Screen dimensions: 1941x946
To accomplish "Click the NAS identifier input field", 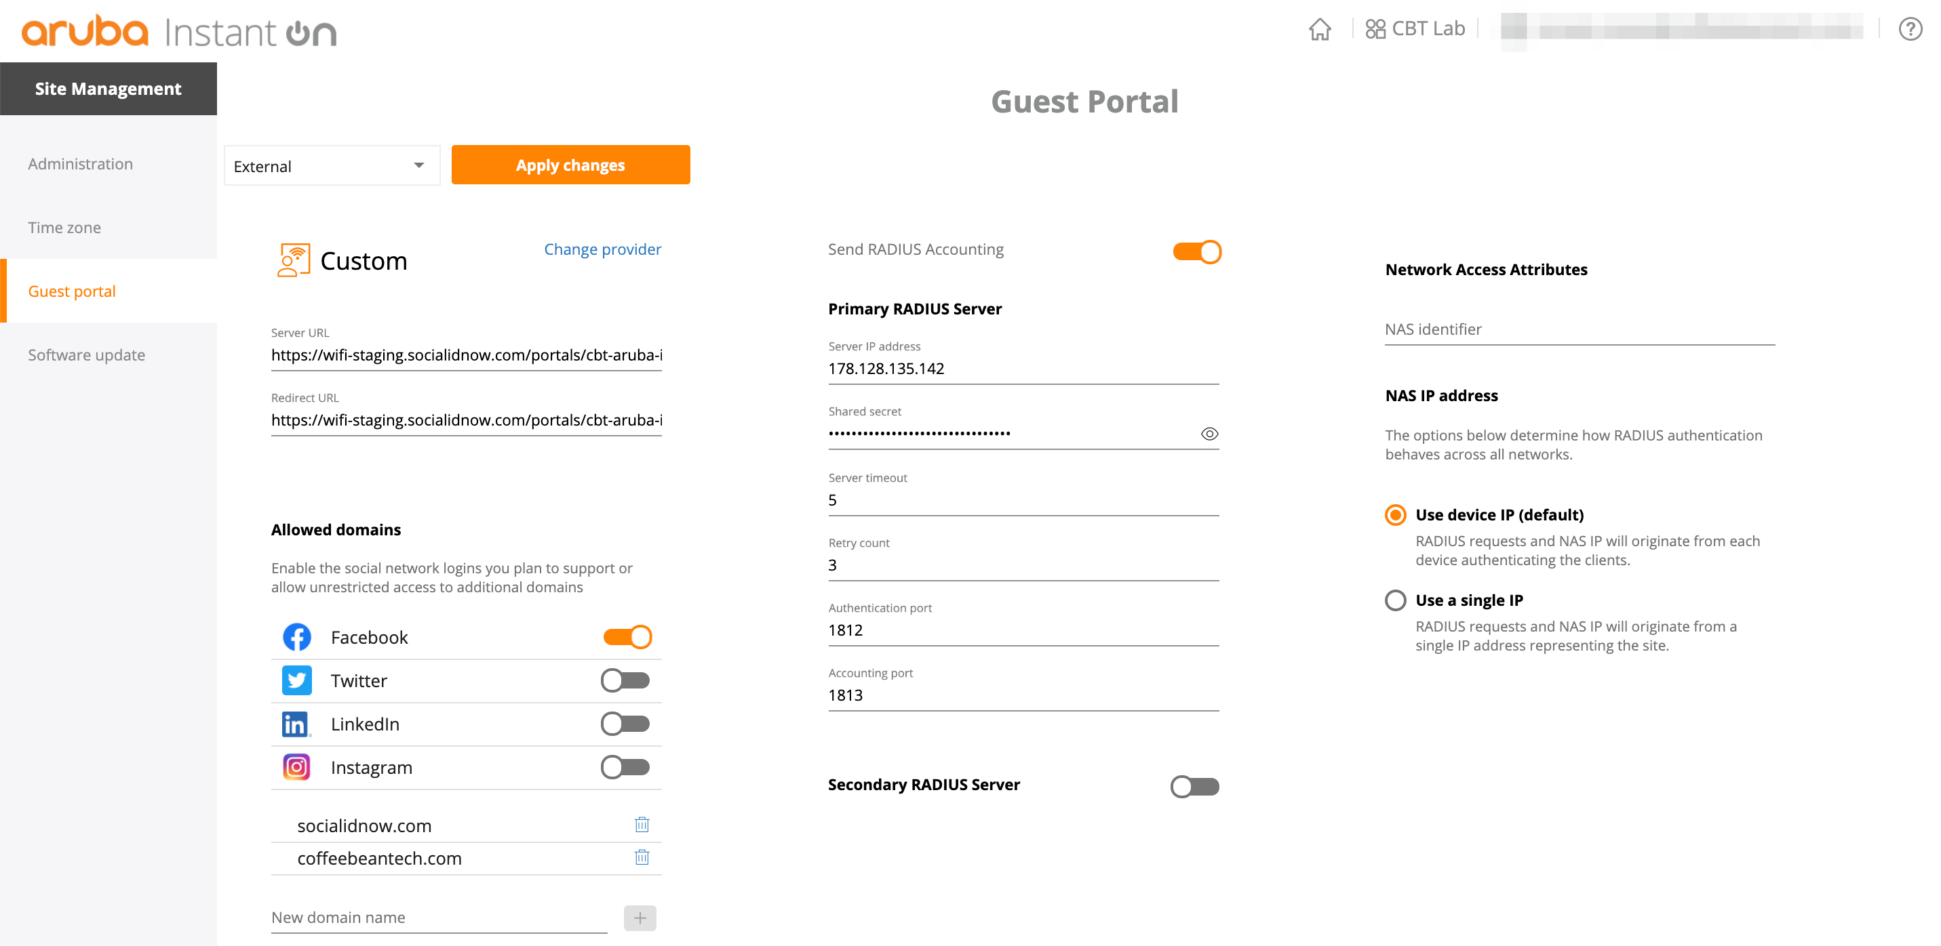I will (1580, 330).
